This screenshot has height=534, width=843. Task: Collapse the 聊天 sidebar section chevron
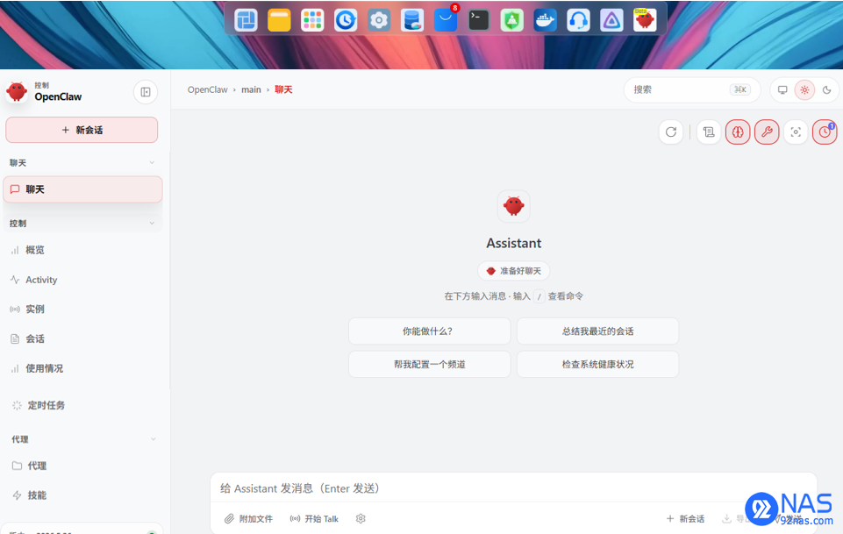coord(152,163)
